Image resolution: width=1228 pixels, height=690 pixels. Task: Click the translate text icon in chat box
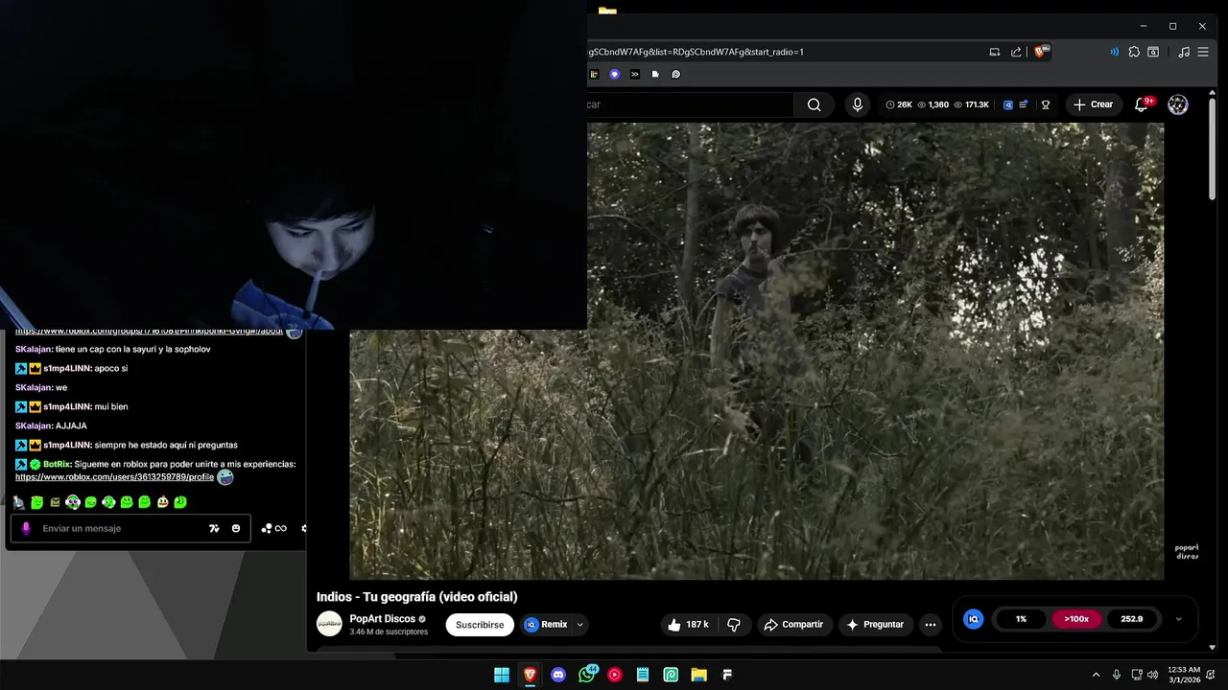click(214, 528)
